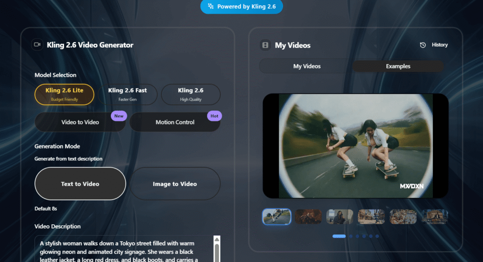Click the Hot badge on Motion Control

pos(215,116)
